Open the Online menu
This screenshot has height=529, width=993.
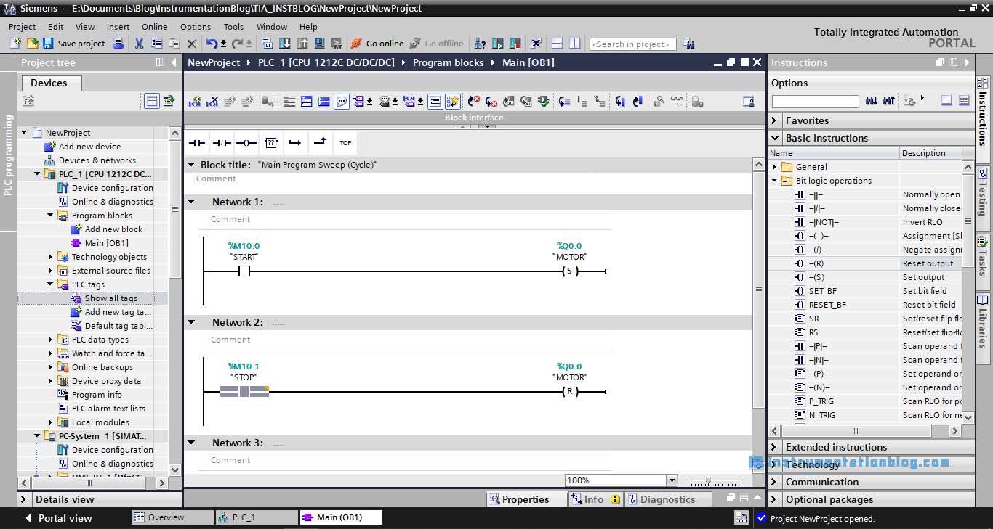(x=154, y=26)
